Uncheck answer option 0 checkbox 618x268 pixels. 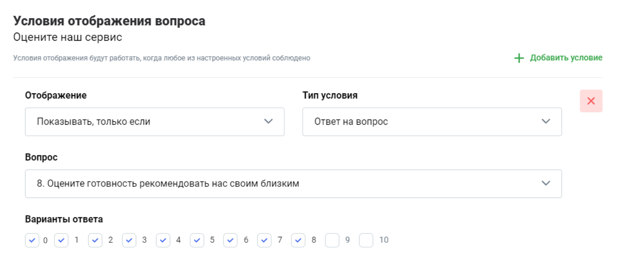32,240
